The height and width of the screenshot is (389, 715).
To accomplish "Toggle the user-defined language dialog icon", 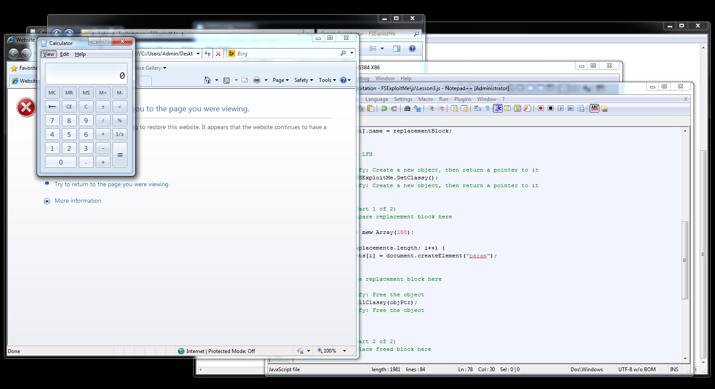I will coord(508,108).
